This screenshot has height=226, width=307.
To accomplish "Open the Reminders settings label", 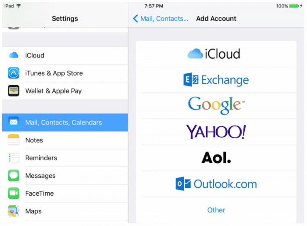I will point(41,158).
